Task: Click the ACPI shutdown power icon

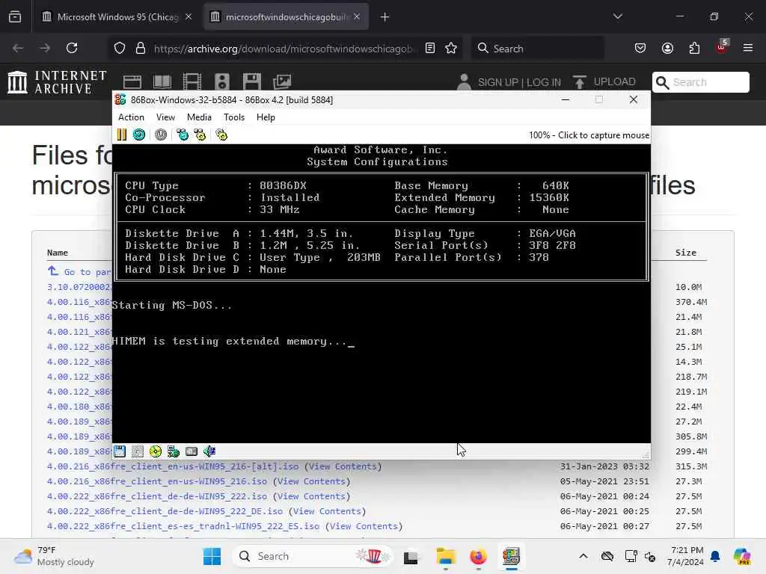Action: (x=161, y=135)
